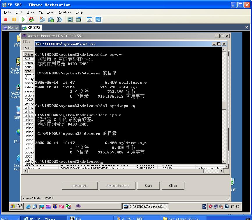Click the Close button in Rootkit Unhooker
The width and height of the screenshot is (252, 220).
tap(173, 186)
